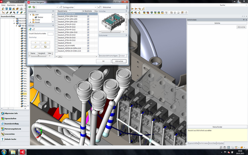Expand the Binder category folder
The height and width of the screenshot is (155, 248).
30,20
